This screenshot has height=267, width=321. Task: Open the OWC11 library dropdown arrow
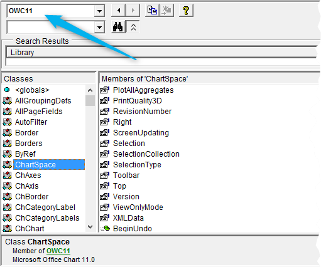(99, 11)
